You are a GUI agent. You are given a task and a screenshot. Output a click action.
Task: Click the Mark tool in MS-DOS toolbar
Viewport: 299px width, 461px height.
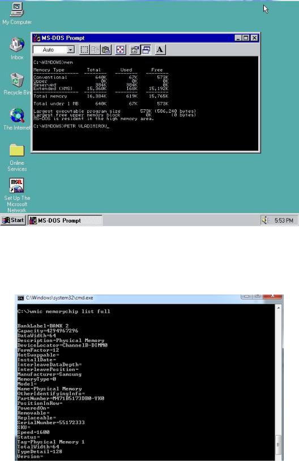[84, 50]
